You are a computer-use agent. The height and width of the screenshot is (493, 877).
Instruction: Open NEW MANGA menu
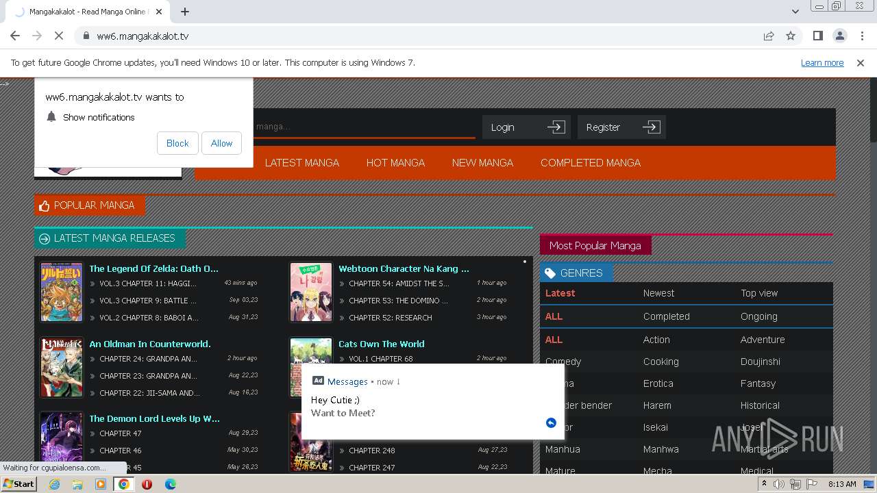pyautogui.click(x=482, y=163)
